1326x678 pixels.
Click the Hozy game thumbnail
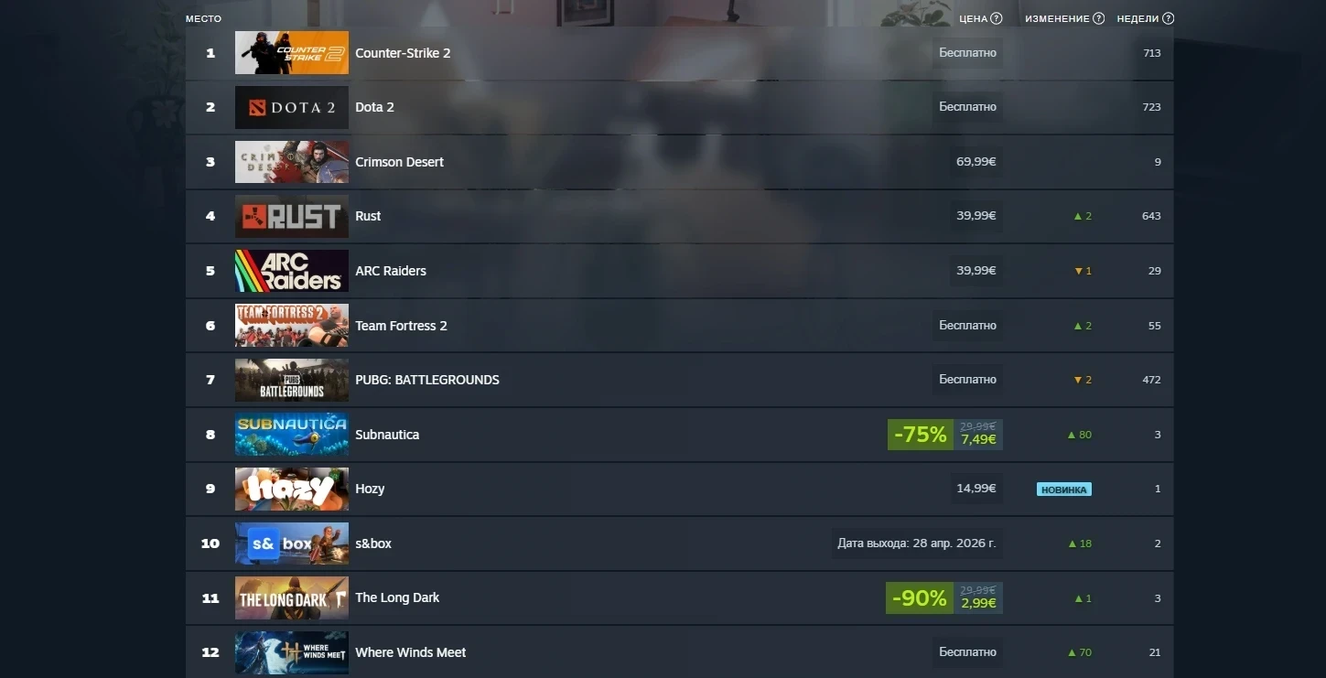pos(292,489)
